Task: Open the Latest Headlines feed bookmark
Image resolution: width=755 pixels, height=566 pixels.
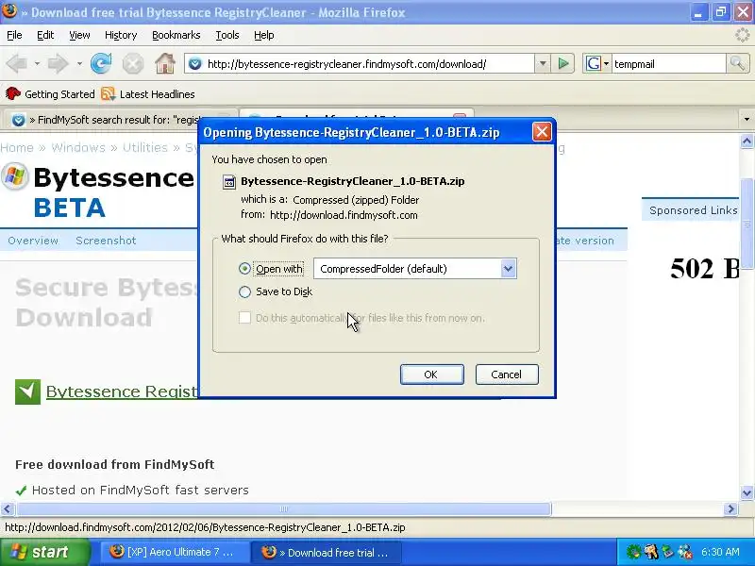Action: 148,93
